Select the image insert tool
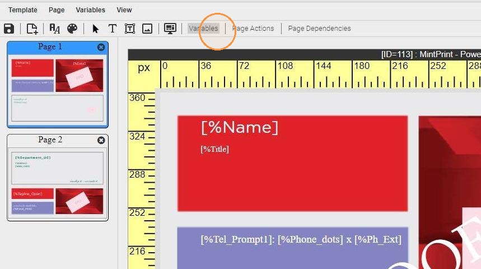Image resolution: width=481 pixels, height=269 pixels. (x=147, y=29)
